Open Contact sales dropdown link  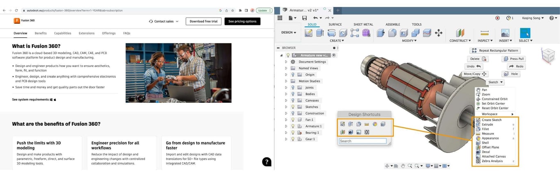[164, 21]
